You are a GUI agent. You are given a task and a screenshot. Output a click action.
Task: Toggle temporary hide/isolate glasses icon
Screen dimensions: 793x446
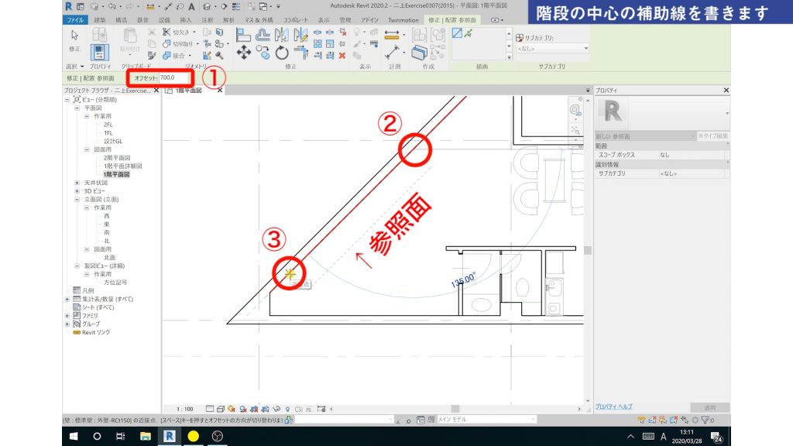(276, 409)
